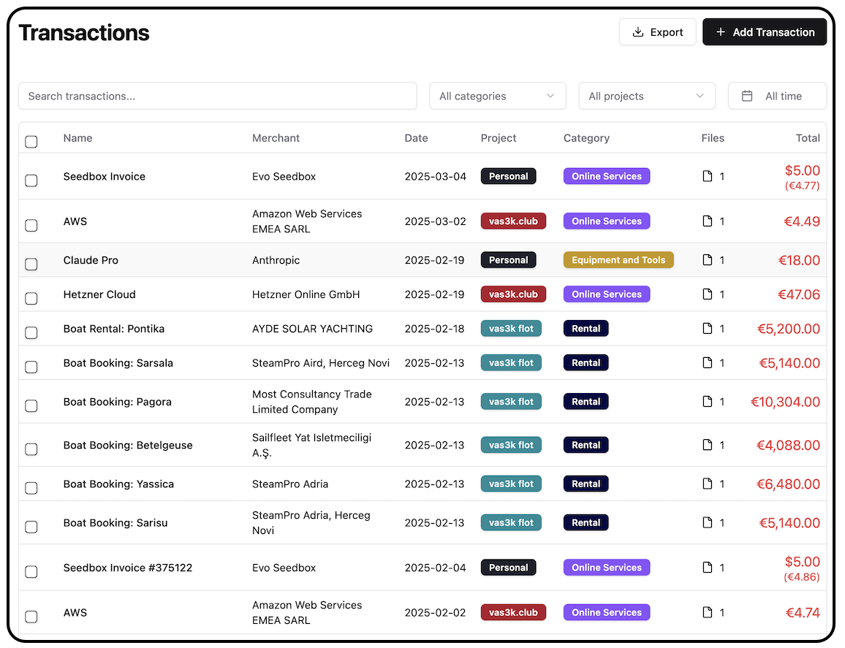
Task: Click the vas3k.club project badge on the AWS row
Action: point(513,221)
